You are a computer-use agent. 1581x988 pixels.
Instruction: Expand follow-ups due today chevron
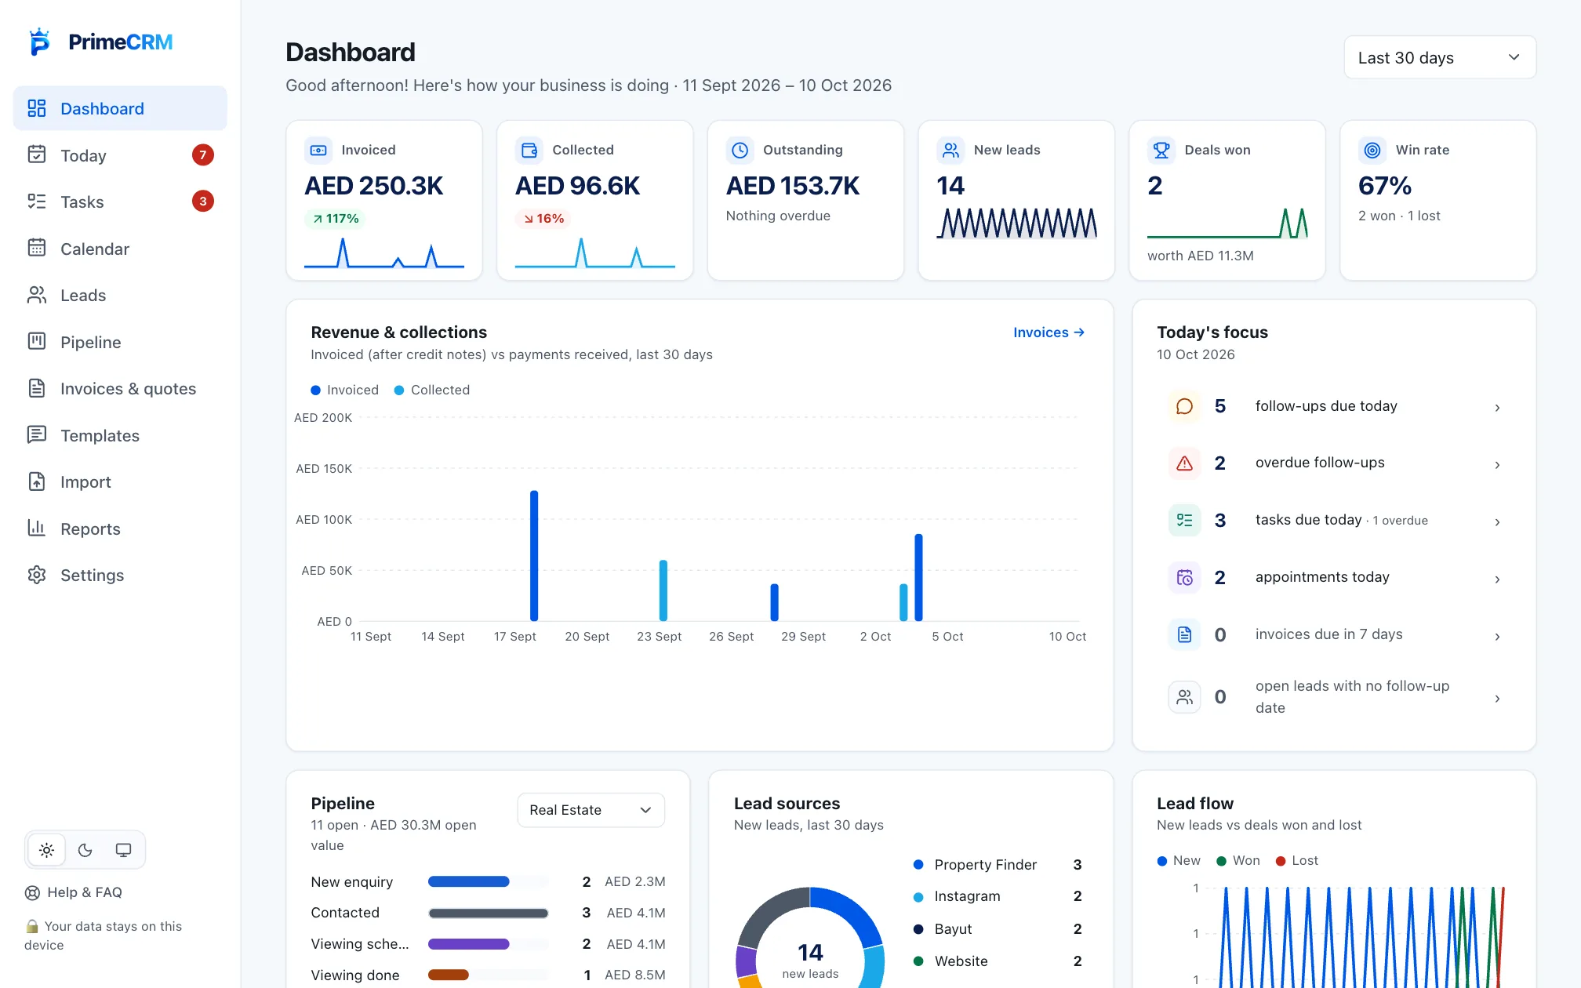(1497, 408)
